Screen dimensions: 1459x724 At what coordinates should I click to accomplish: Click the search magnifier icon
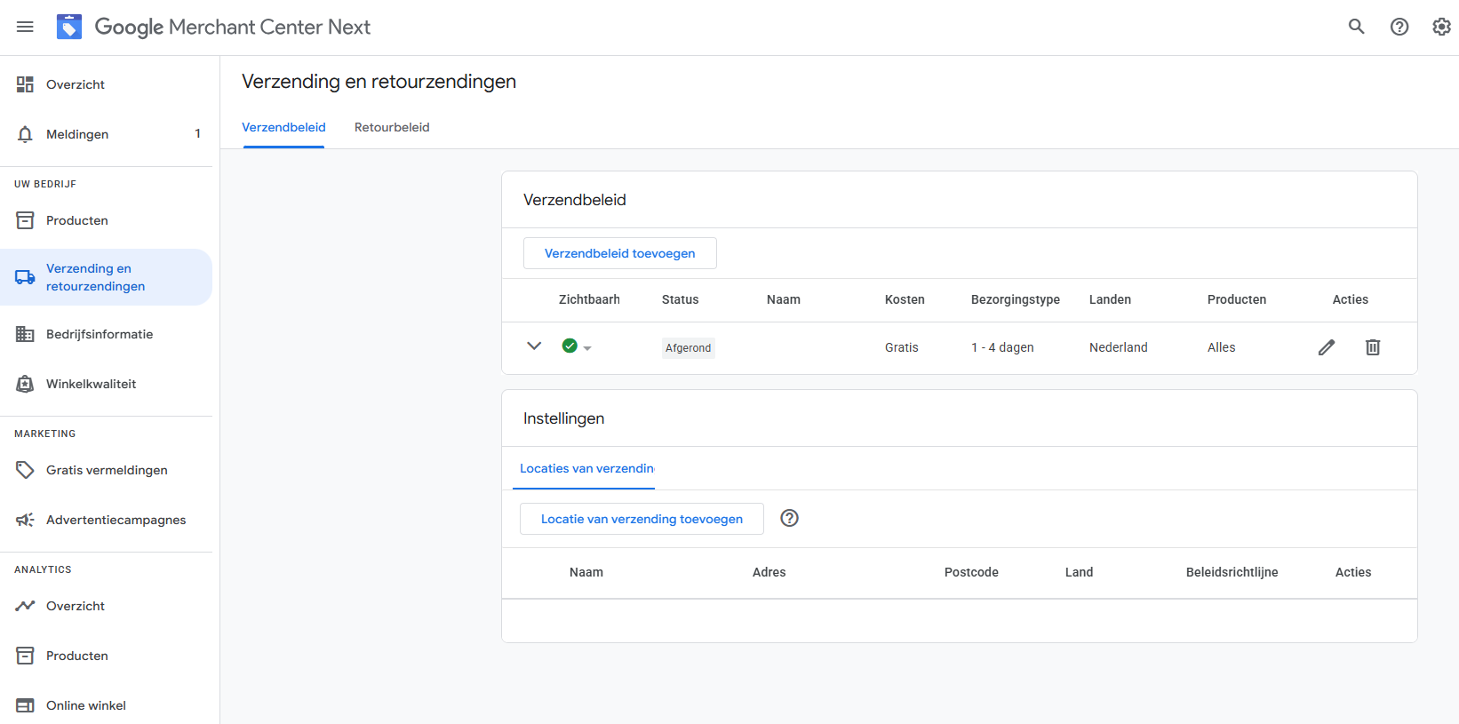tap(1356, 27)
